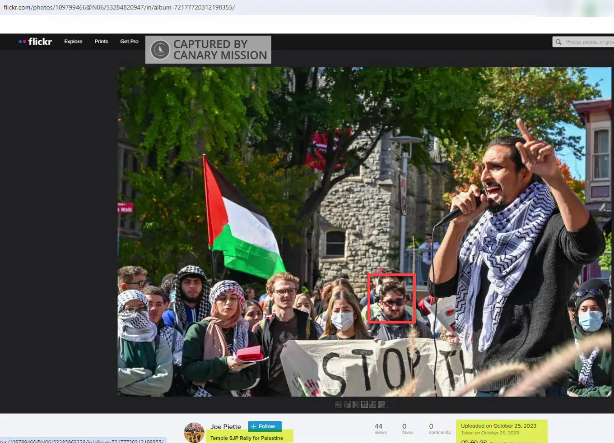Follow Joe Piette
614x443 pixels.
pyautogui.click(x=265, y=426)
